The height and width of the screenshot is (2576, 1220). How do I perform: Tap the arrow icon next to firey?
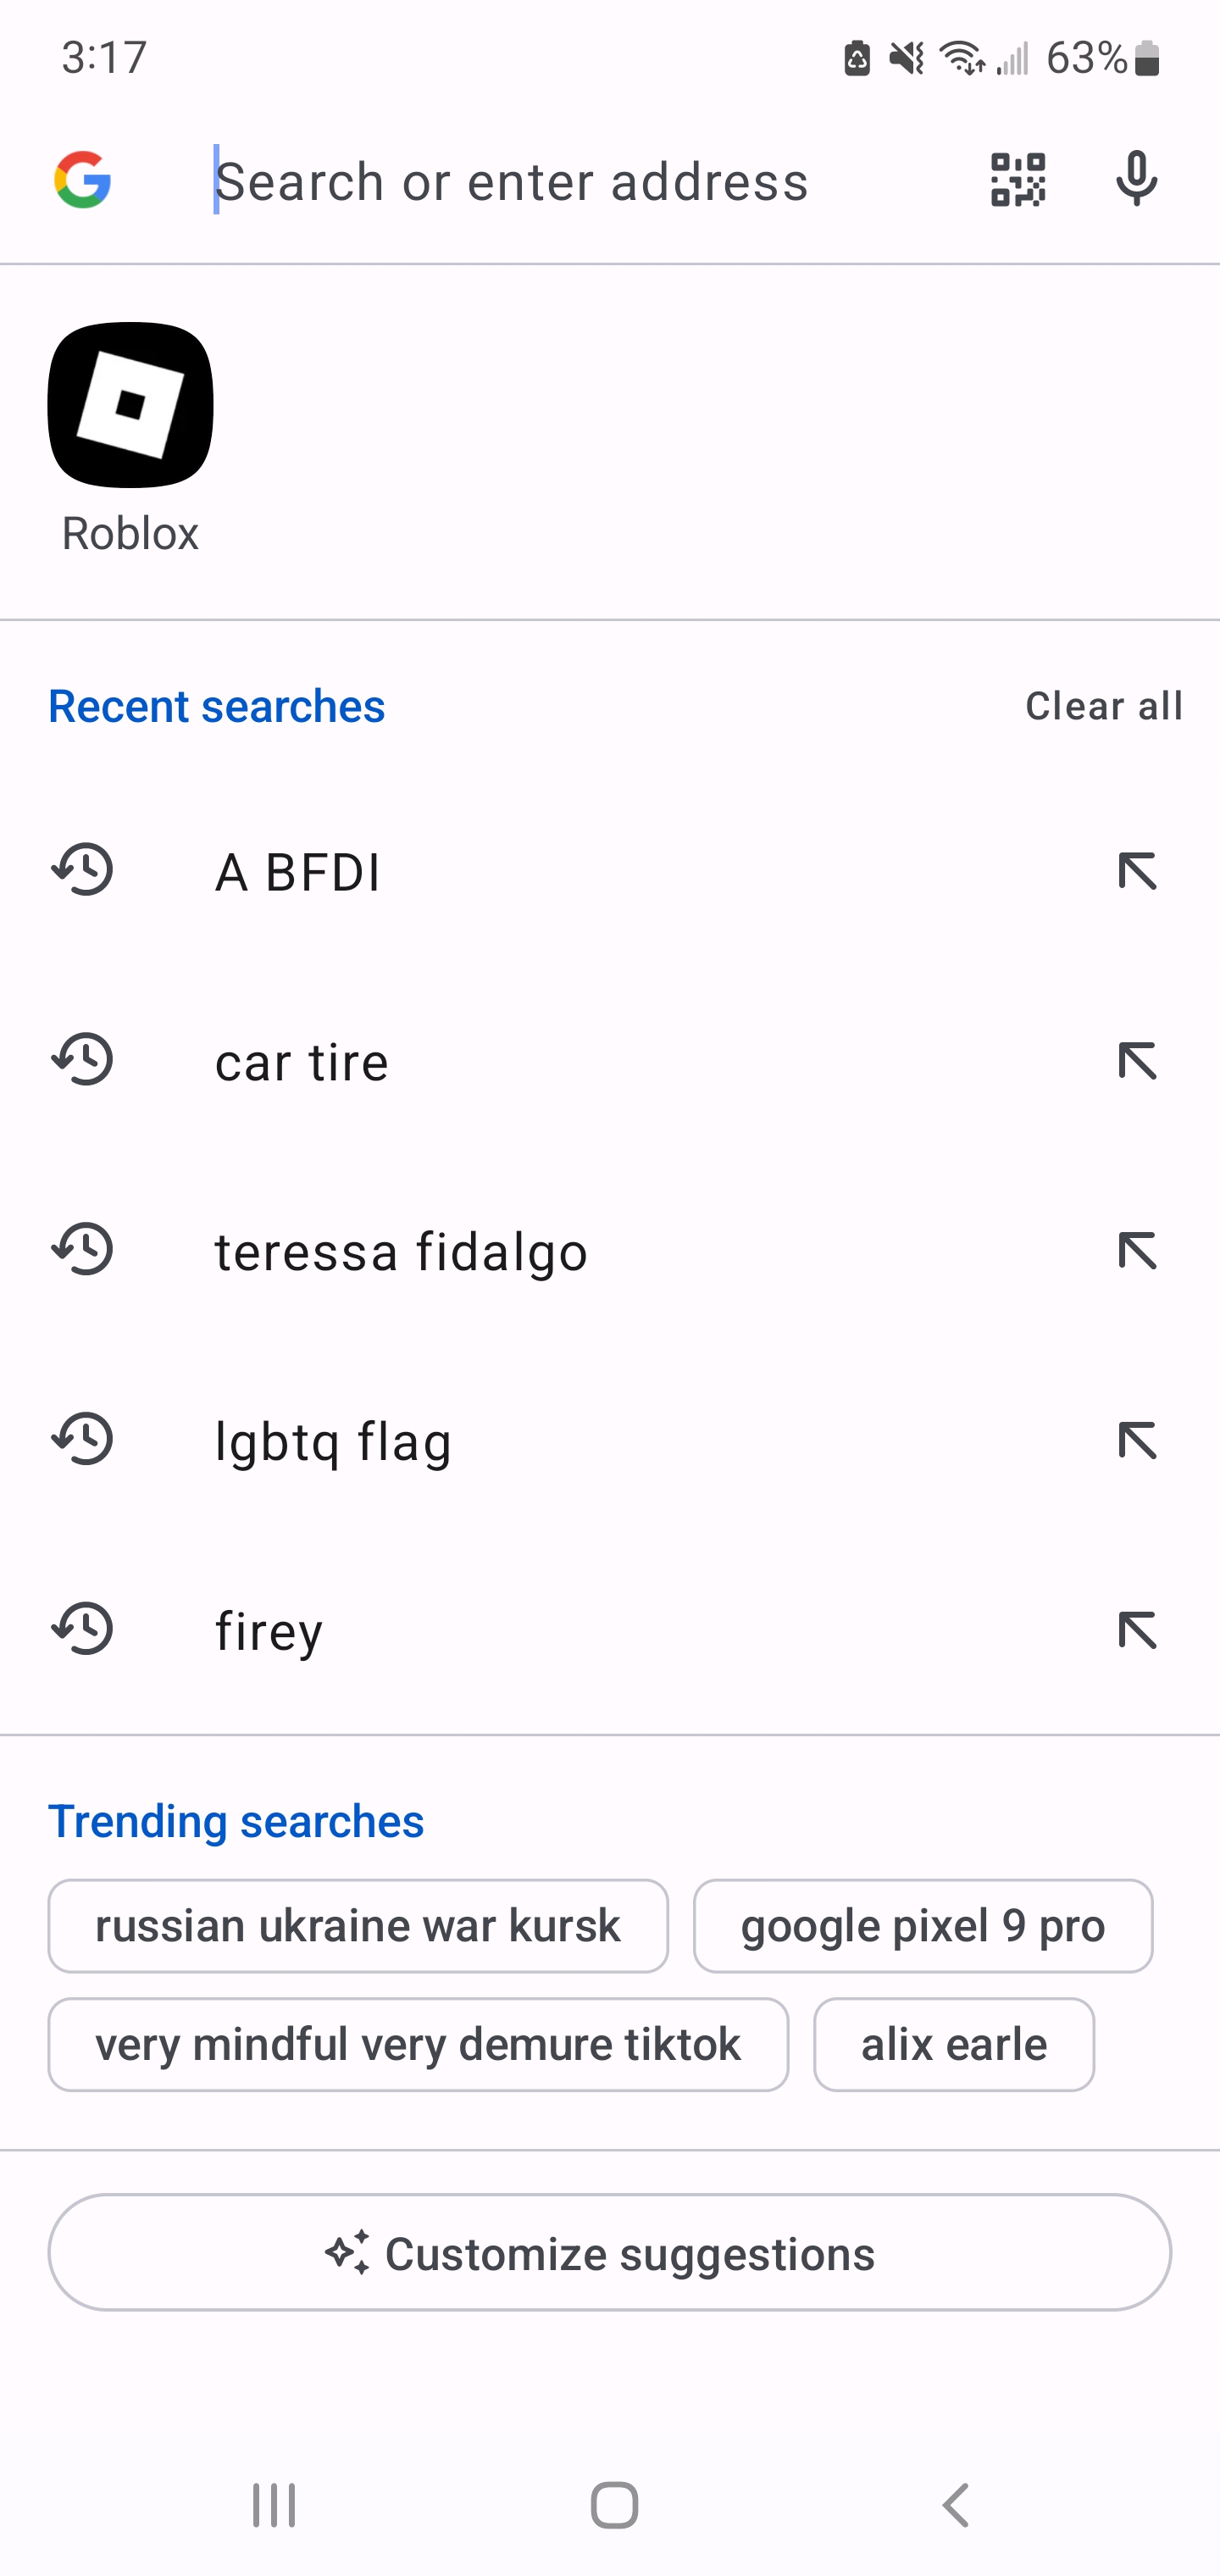(1137, 1631)
